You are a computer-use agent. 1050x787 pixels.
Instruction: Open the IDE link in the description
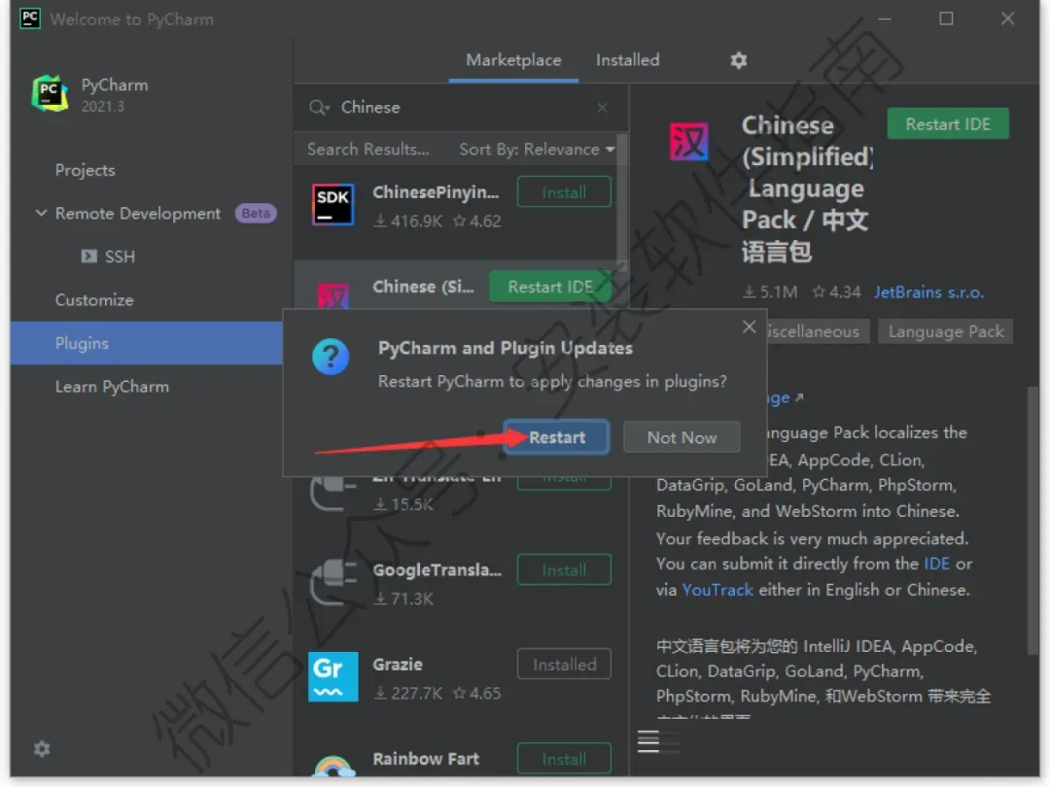(936, 564)
